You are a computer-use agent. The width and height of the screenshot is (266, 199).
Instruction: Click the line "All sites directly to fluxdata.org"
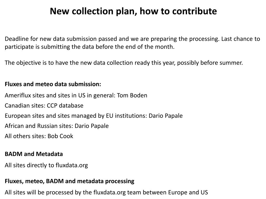46,165
